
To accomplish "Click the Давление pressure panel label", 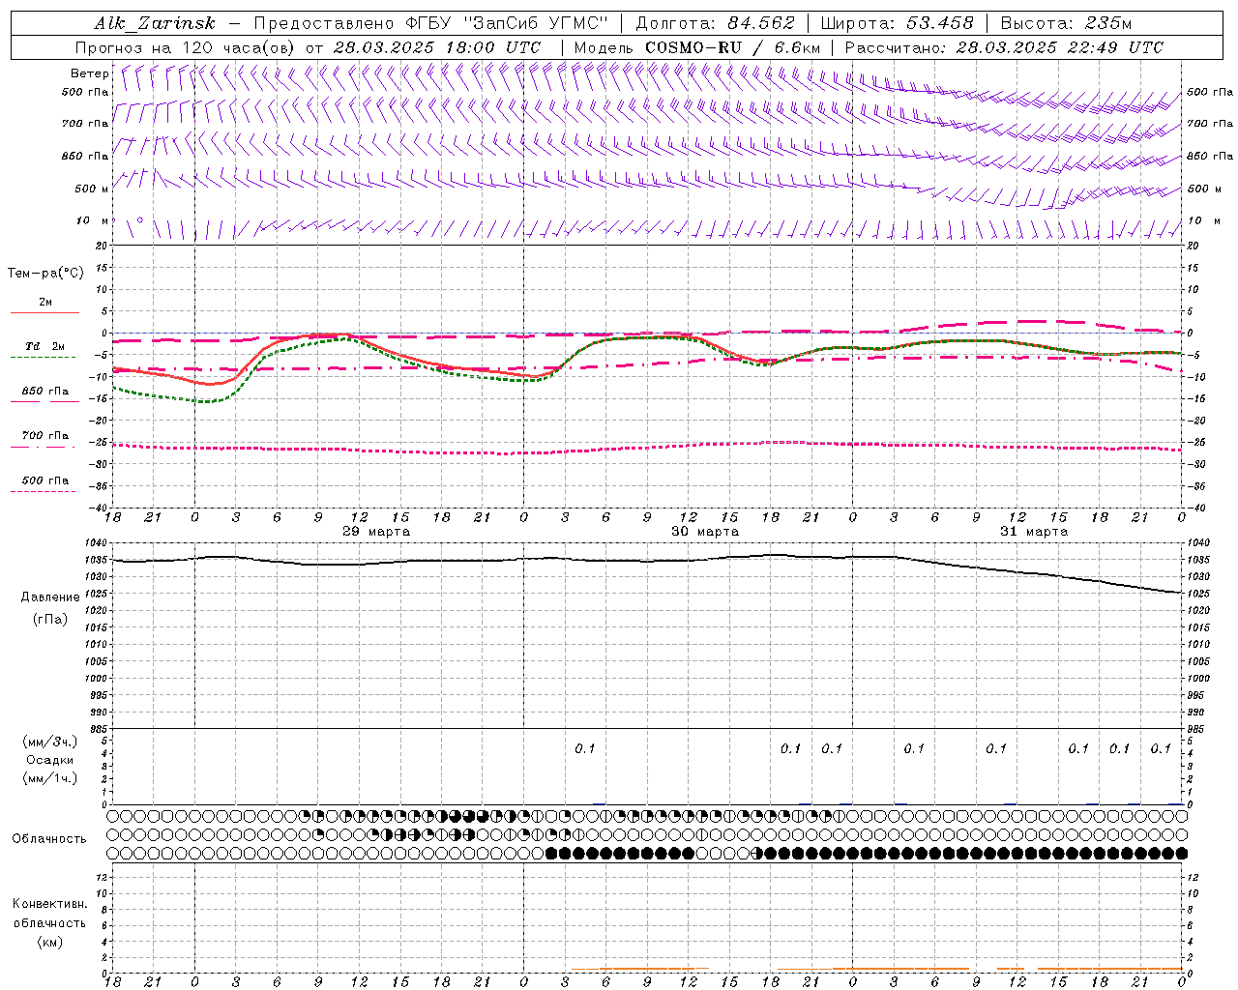I will pyautogui.click(x=50, y=597).
